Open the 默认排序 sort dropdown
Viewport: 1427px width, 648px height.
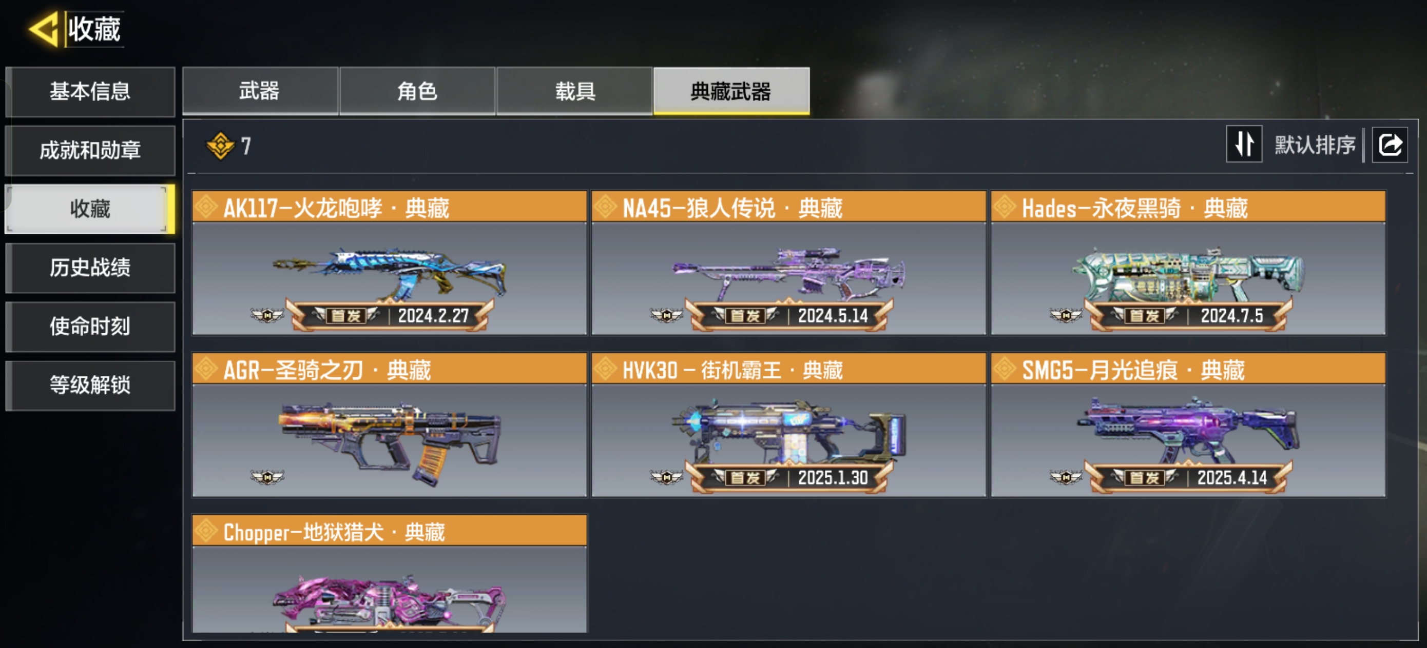[x=1315, y=145]
